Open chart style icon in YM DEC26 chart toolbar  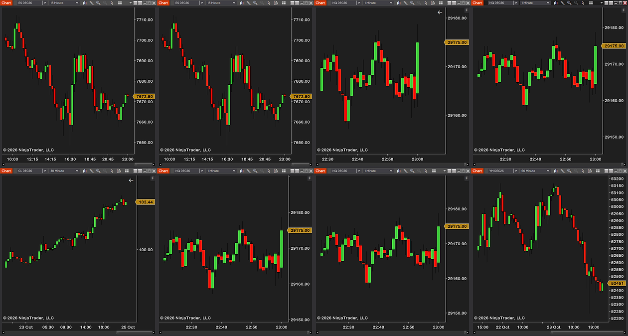pyautogui.click(x=556, y=171)
